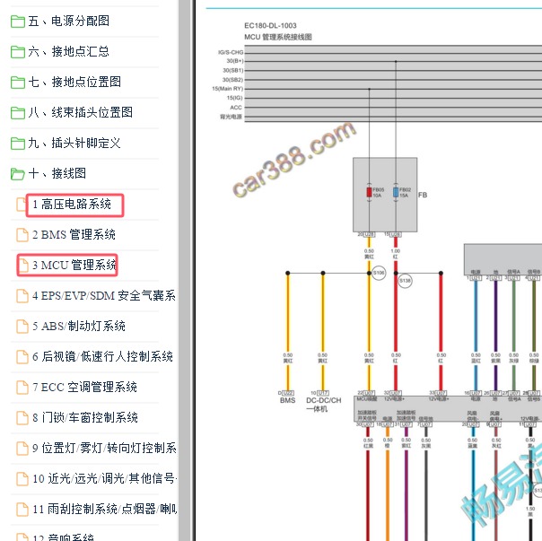Viewport: 542px width, 541px height.
Task: Open document 6 后视镜/低速行人控制系统
Action: [x=102, y=356]
